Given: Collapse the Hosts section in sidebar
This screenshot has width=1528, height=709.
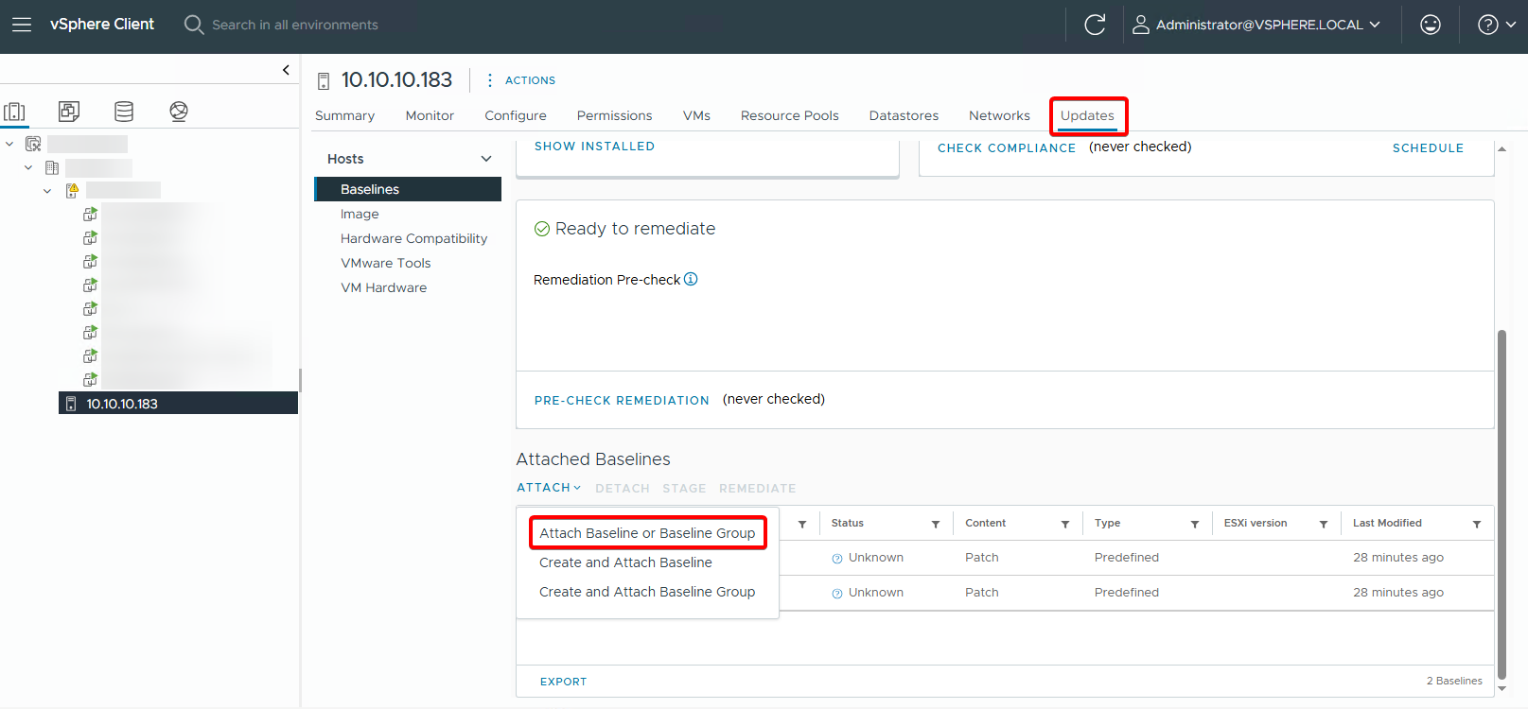Looking at the screenshot, I should point(486,159).
